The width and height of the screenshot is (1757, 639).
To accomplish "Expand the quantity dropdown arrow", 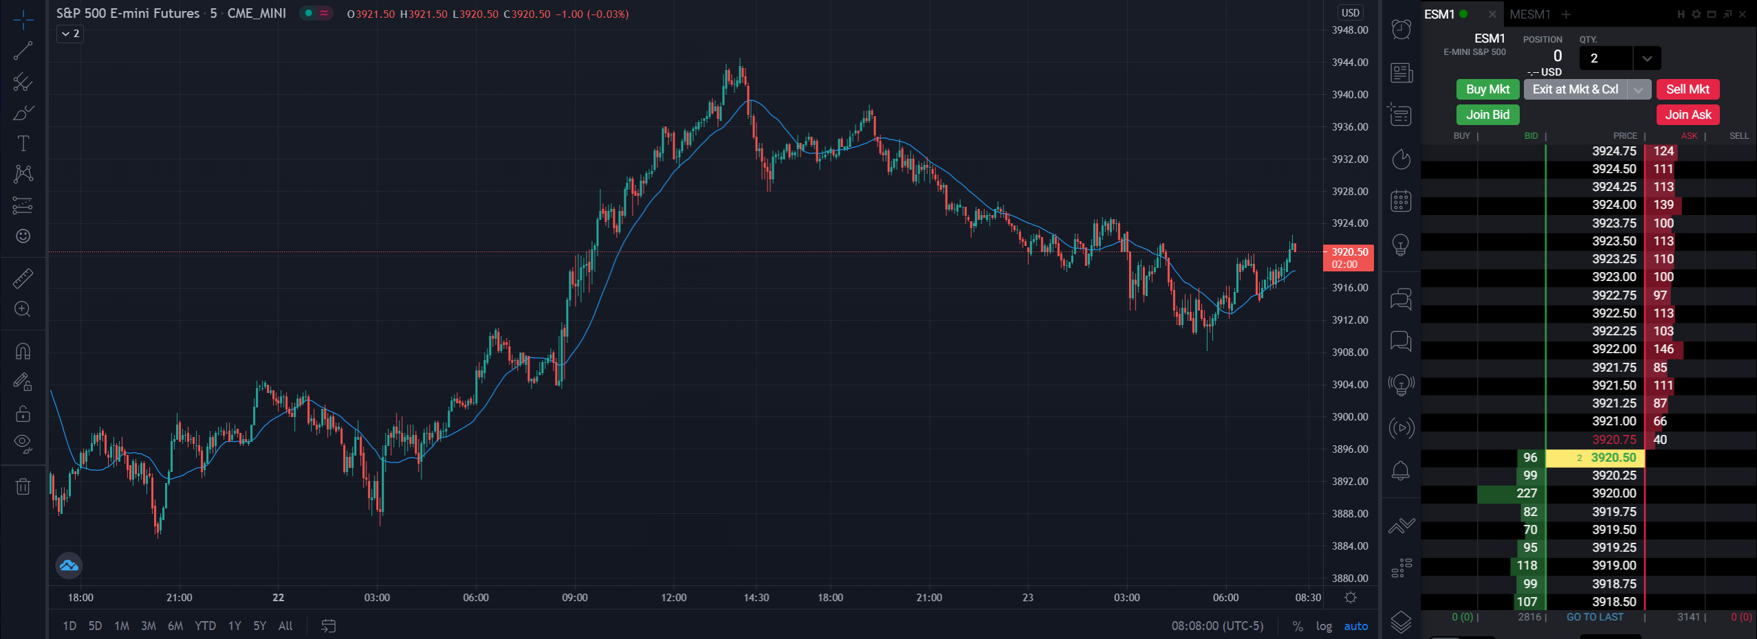I will point(1646,58).
